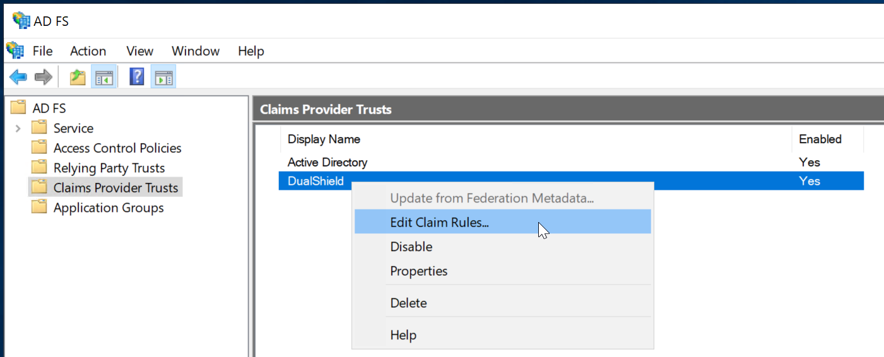Open the File menu
This screenshot has width=884, height=357.
[42, 51]
